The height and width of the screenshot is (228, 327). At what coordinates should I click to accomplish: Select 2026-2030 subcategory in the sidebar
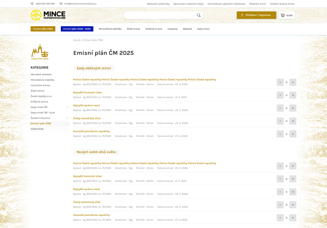click(x=37, y=129)
